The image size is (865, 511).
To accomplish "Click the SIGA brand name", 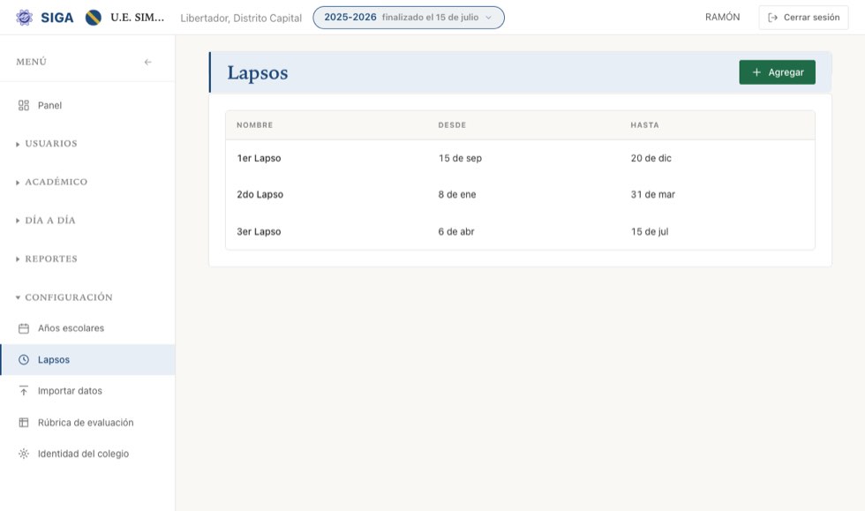I will pos(56,18).
